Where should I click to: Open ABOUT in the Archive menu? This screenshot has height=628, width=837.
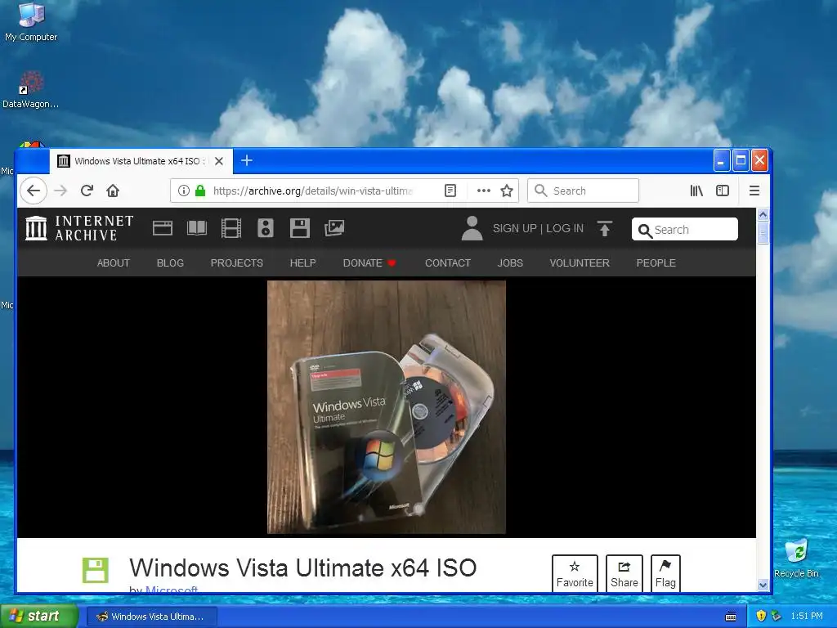click(x=113, y=262)
